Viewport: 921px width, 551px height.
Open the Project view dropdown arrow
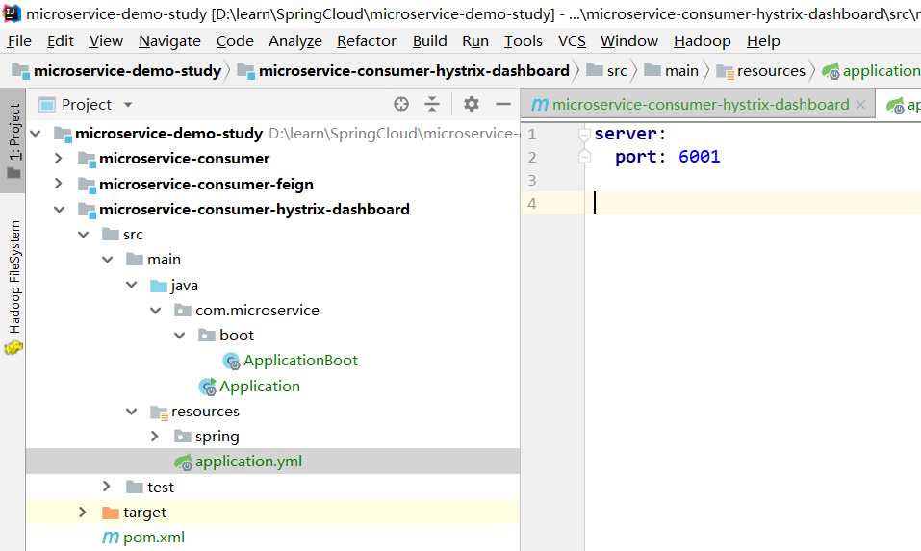(x=127, y=105)
